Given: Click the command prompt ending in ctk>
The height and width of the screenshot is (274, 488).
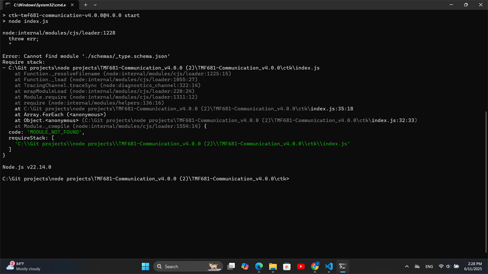Looking at the screenshot, I should click(x=146, y=179).
